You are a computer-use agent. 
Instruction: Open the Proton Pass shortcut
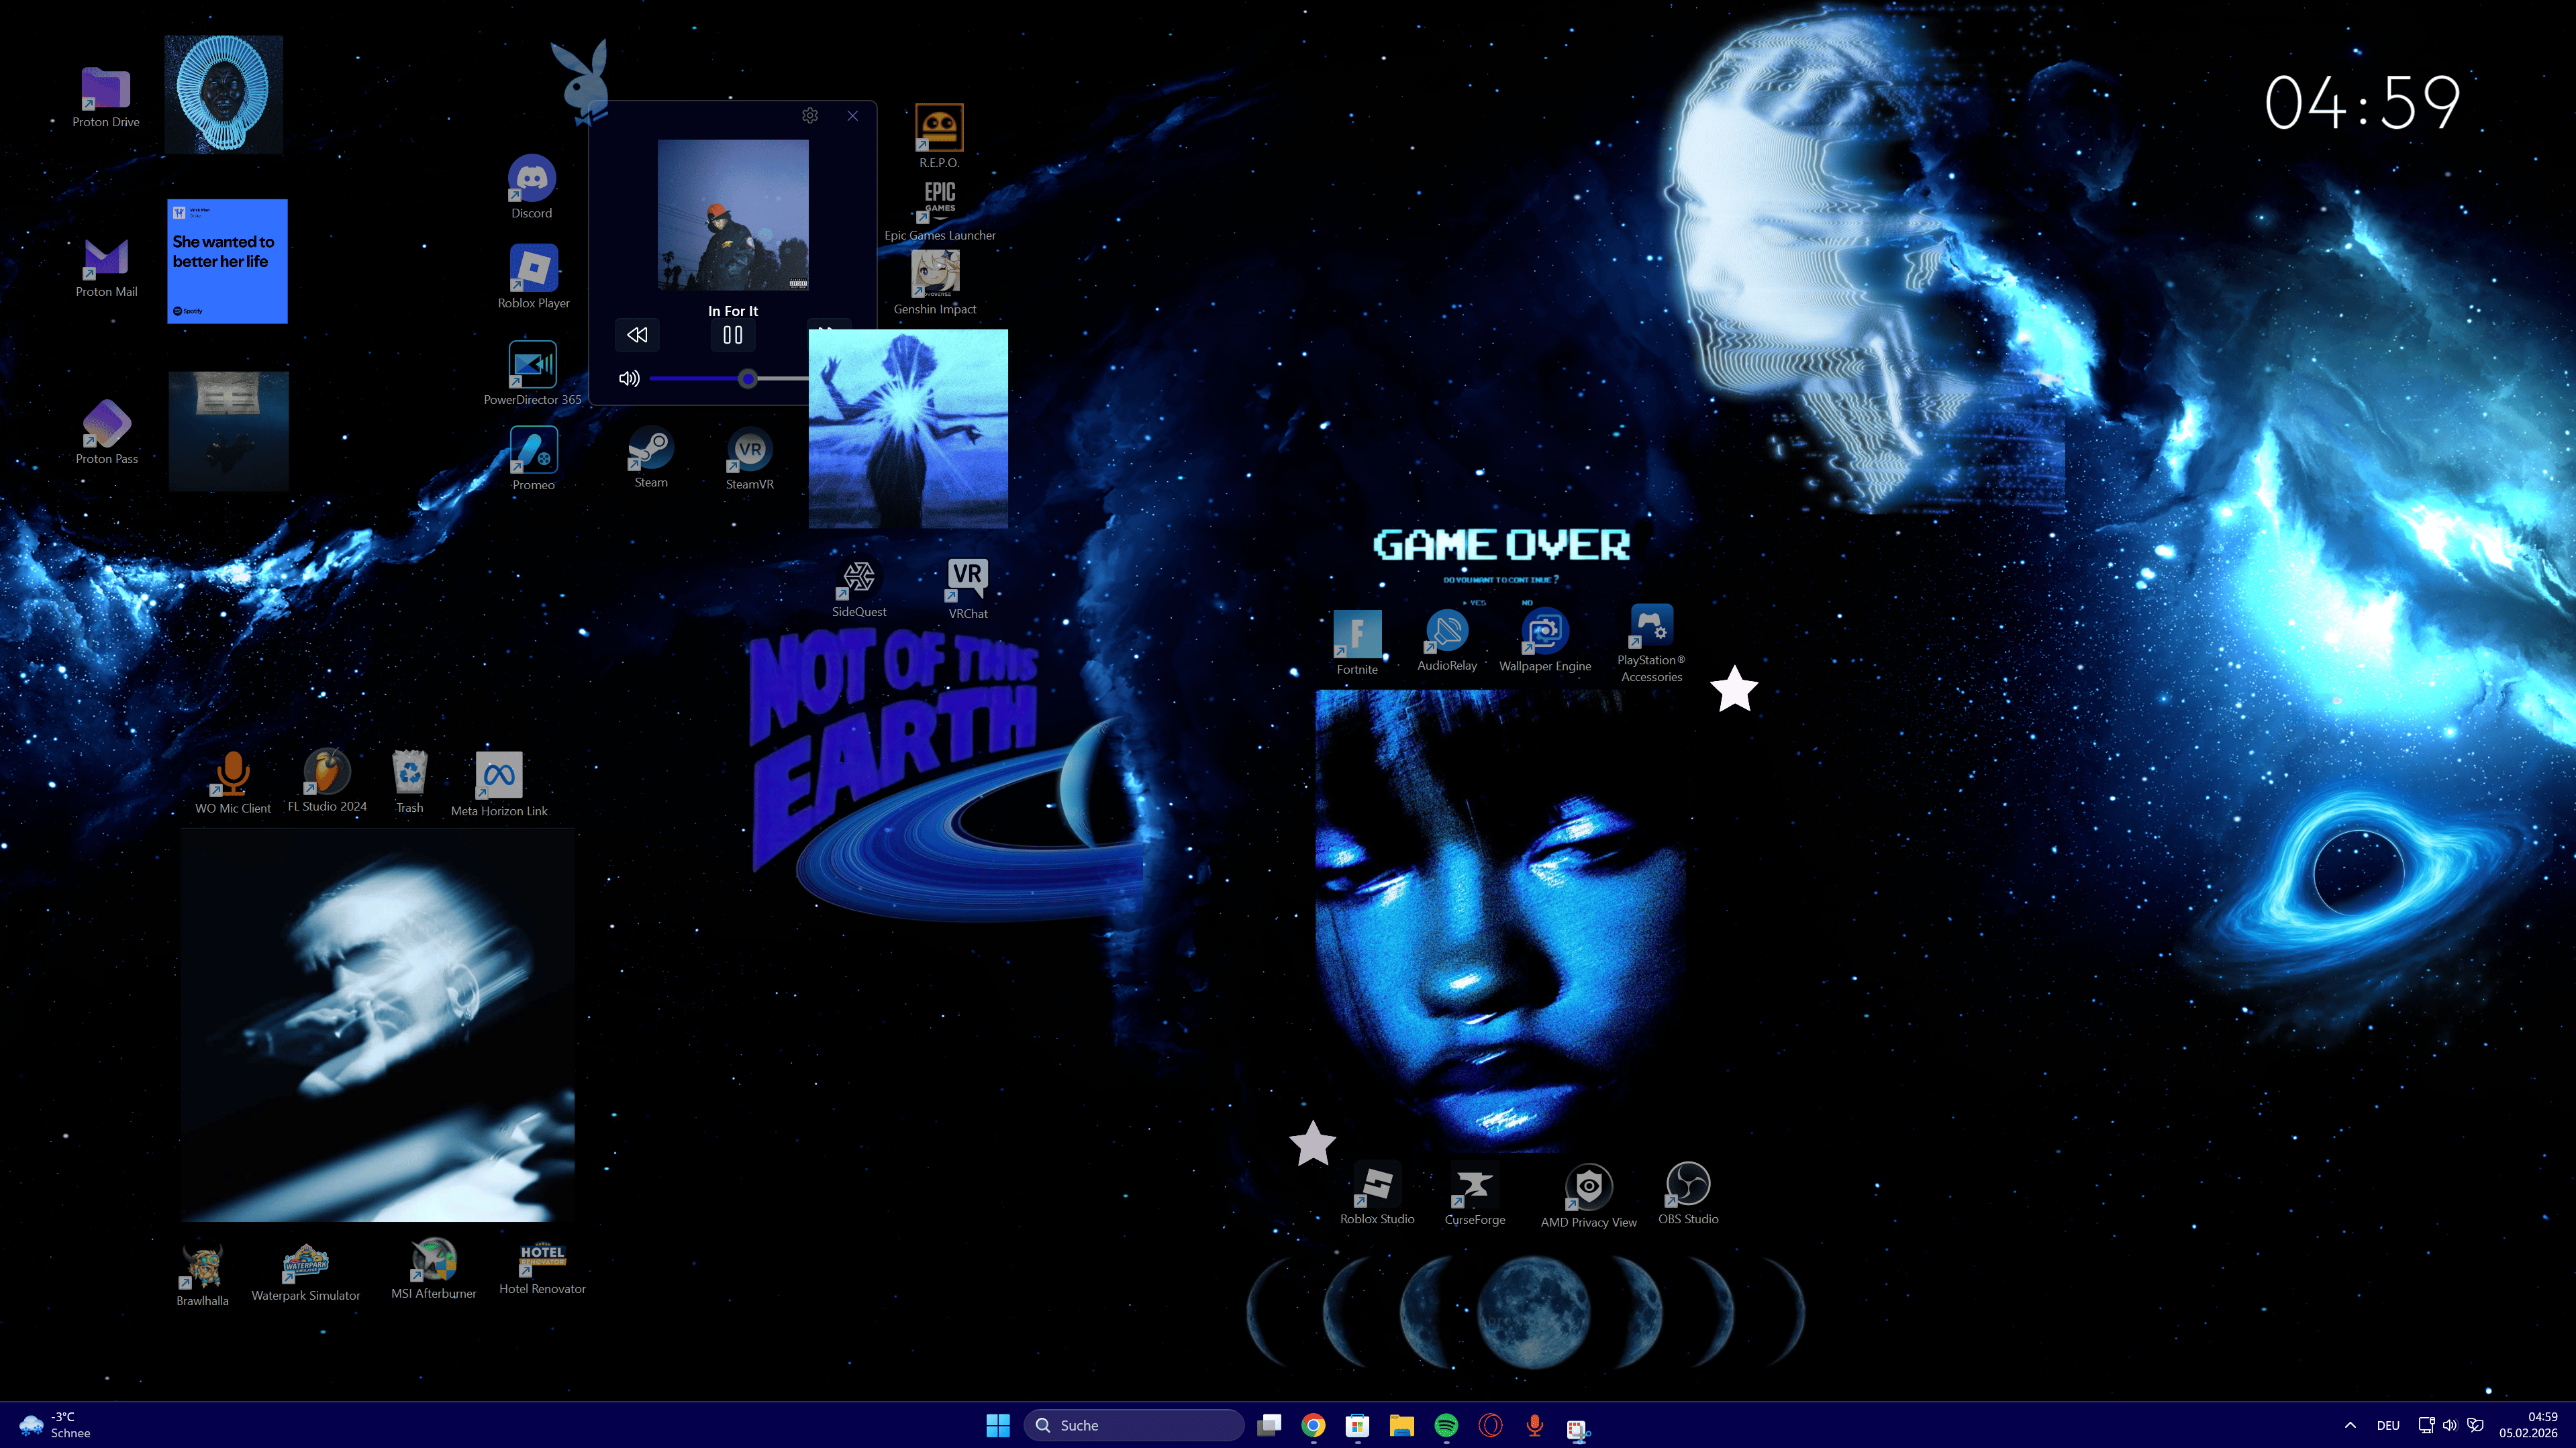coord(106,432)
